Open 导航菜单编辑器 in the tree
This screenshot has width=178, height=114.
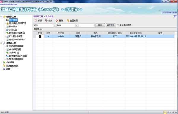[16, 46]
